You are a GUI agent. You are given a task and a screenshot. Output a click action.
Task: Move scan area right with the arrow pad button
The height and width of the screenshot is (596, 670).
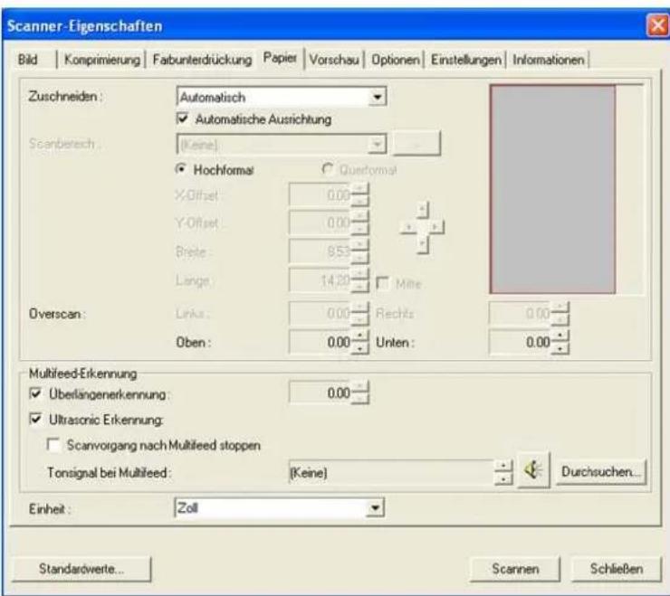point(435,227)
